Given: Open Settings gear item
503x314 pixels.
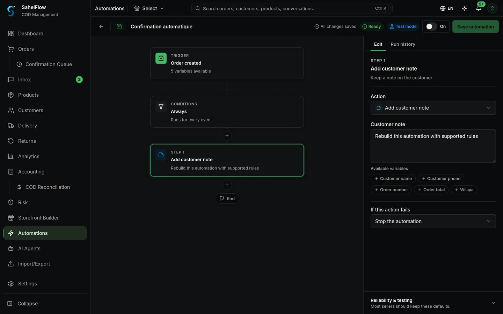Looking at the screenshot, I should point(45,284).
